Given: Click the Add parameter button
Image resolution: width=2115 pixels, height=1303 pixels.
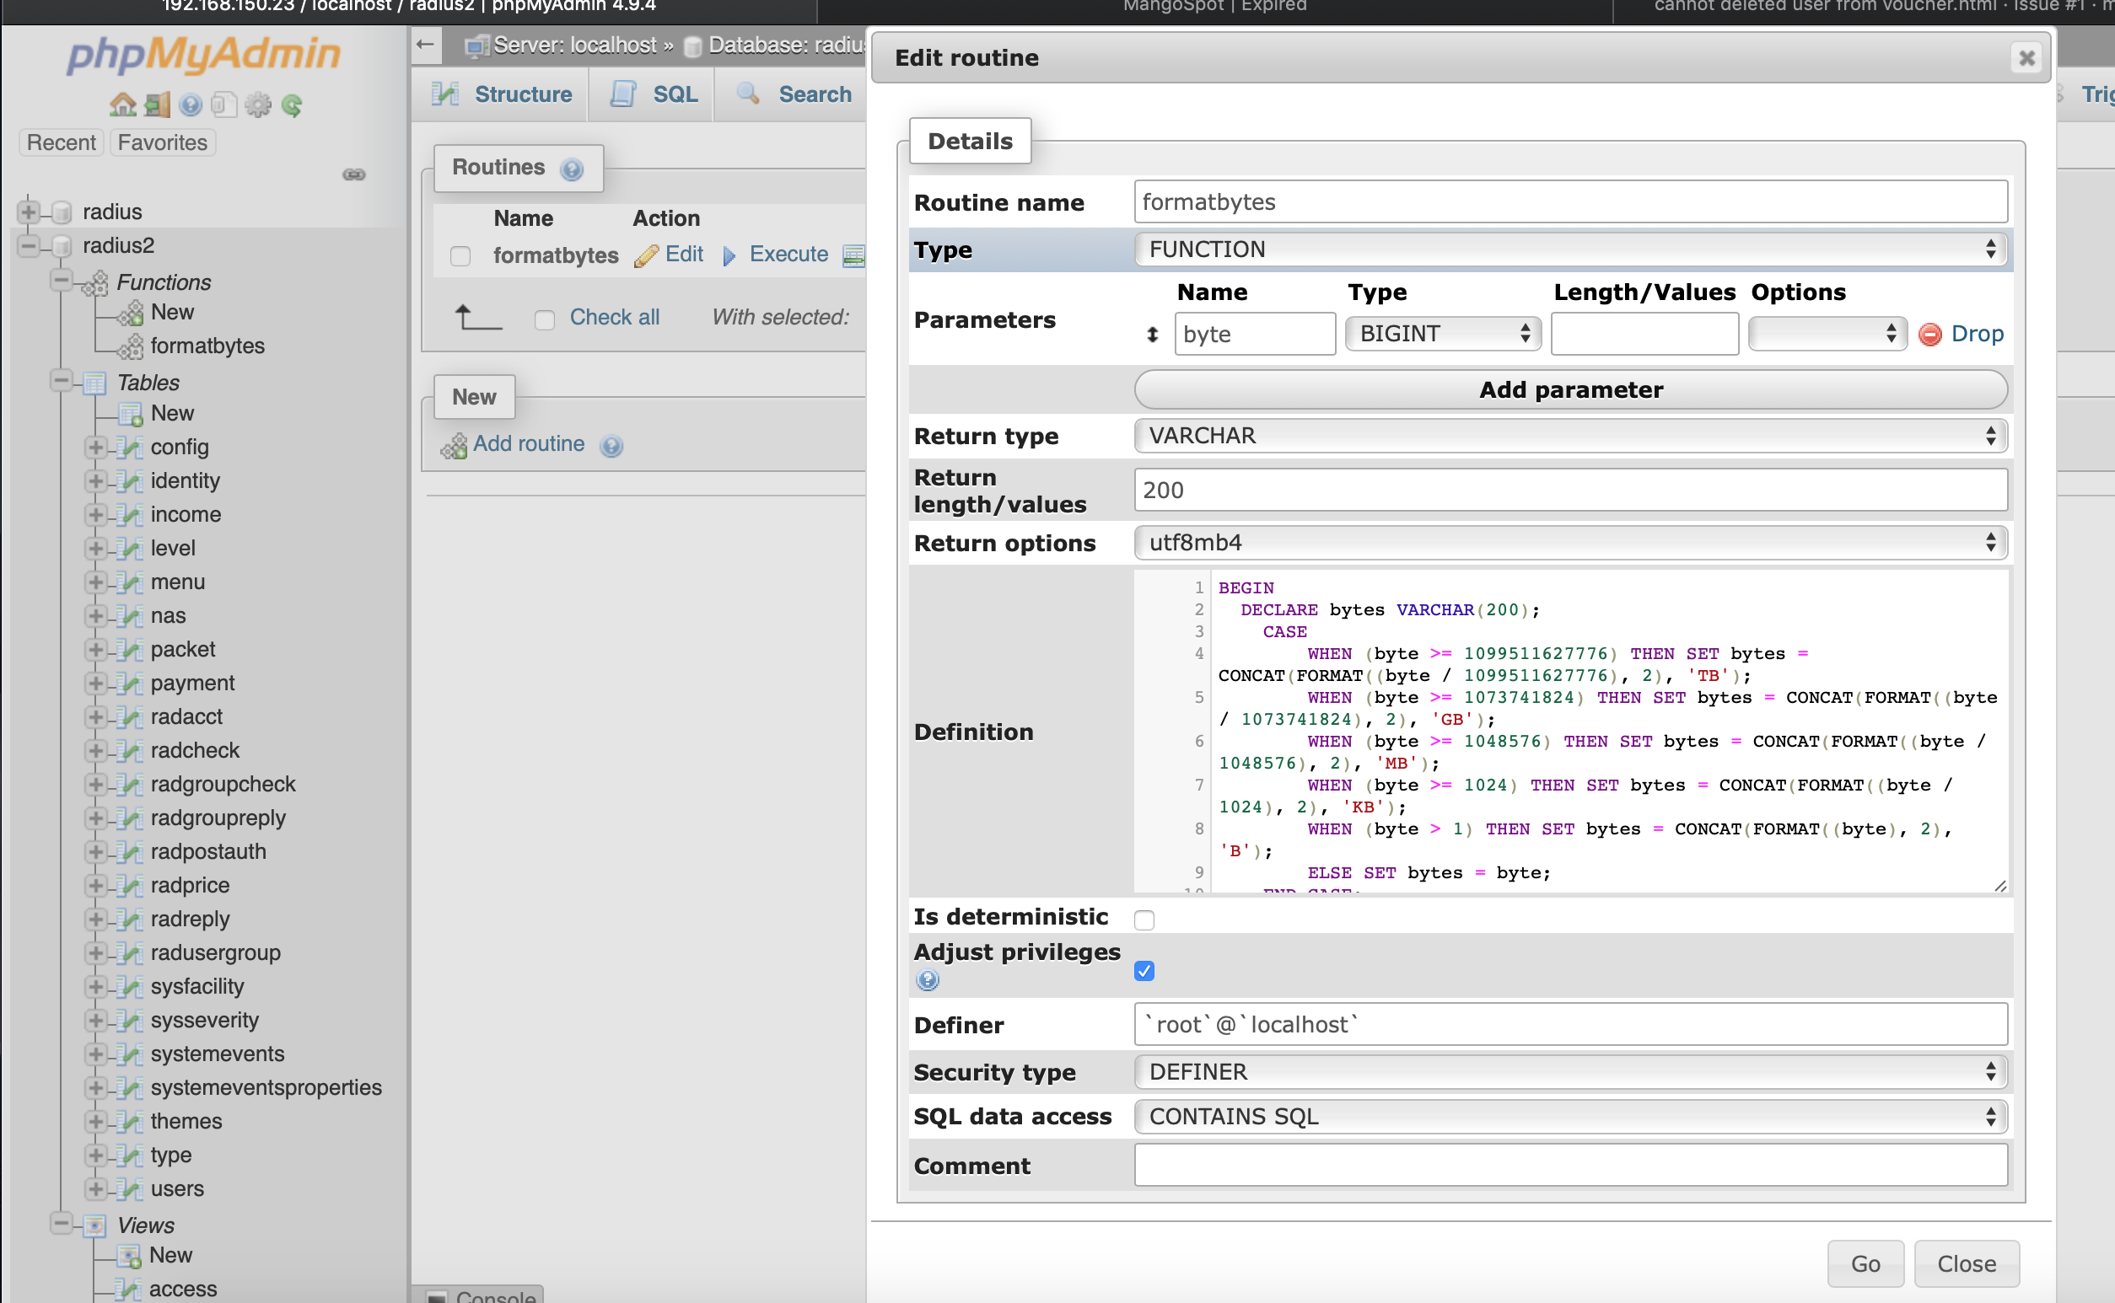Looking at the screenshot, I should 1569,389.
